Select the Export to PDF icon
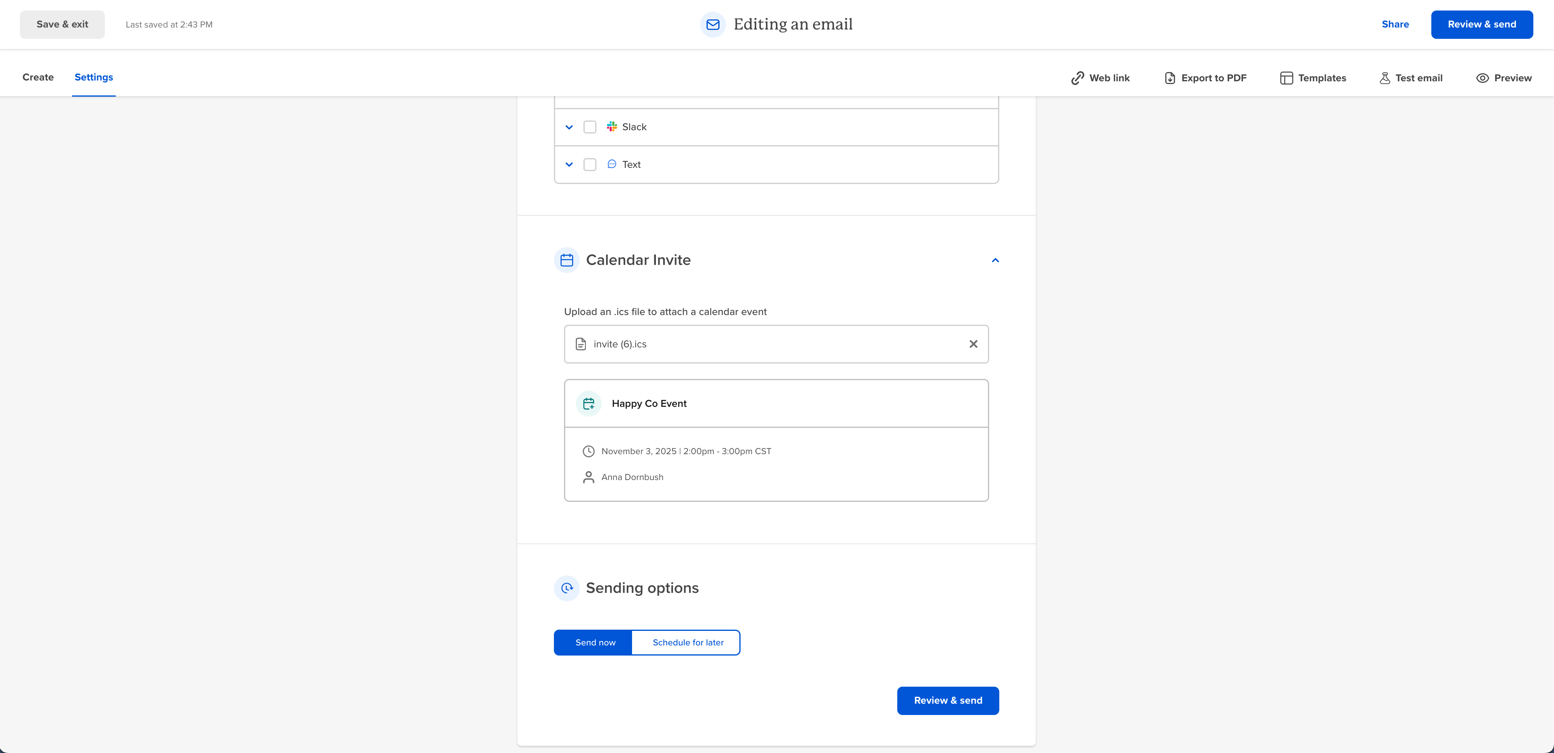Image resolution: width=1554 pixels, height=753 pixels. coord(1170,78)
